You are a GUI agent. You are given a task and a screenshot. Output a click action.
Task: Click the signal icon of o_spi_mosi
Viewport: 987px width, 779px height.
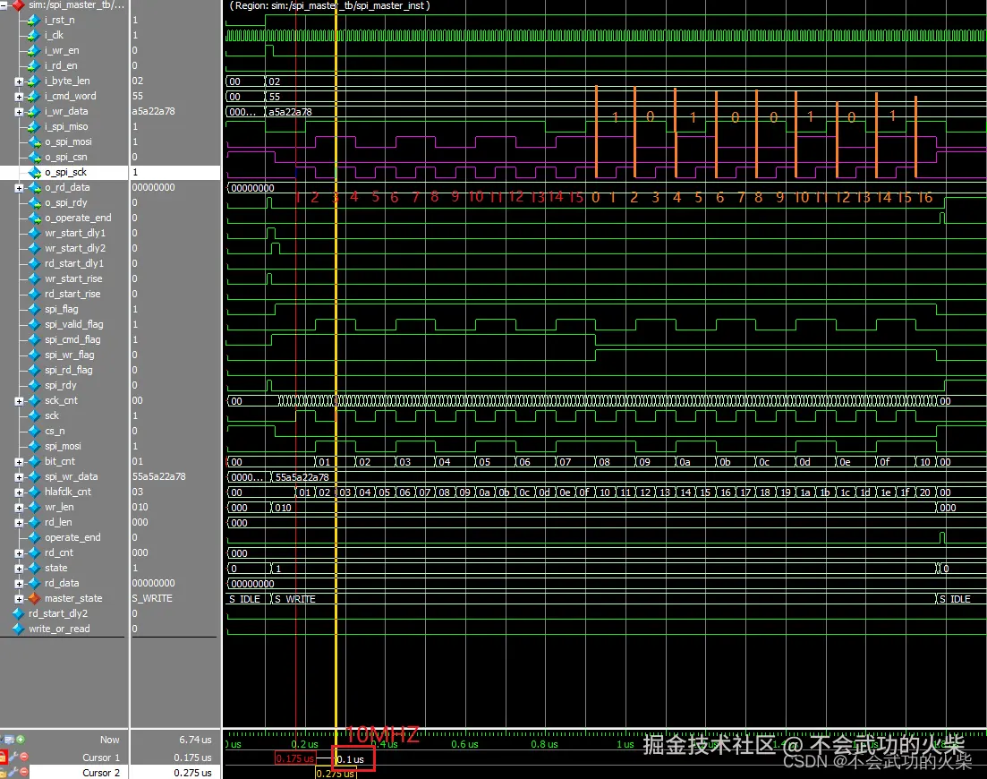point(34,141)
